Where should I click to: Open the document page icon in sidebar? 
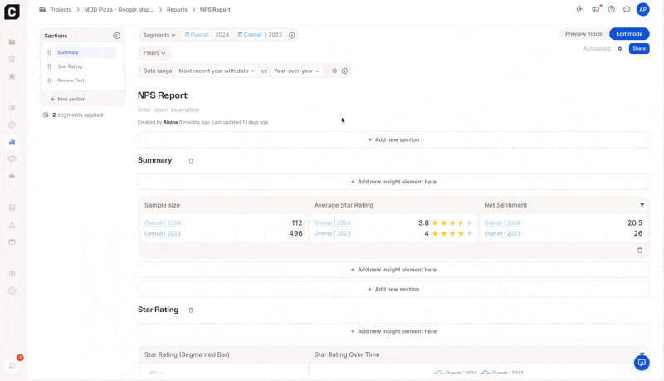click(x=12, y=59)
